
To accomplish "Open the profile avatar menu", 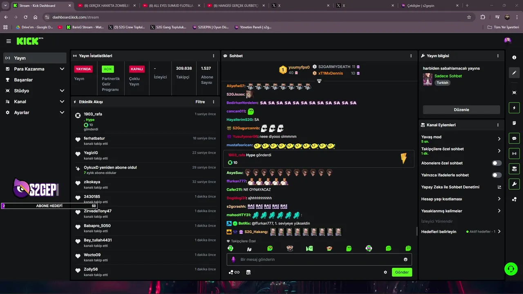I will pos(507,40).
